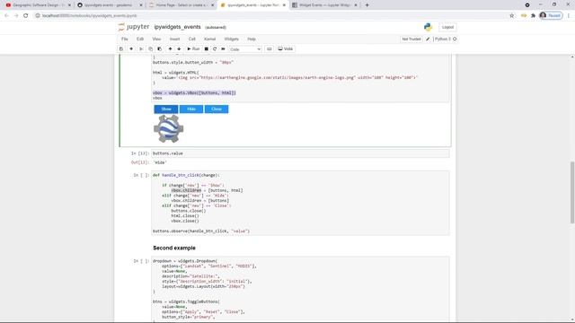The width and height of the screenshot is (575, 323).
Task: Launch the Voila preview button
Action: pos(286,48)
